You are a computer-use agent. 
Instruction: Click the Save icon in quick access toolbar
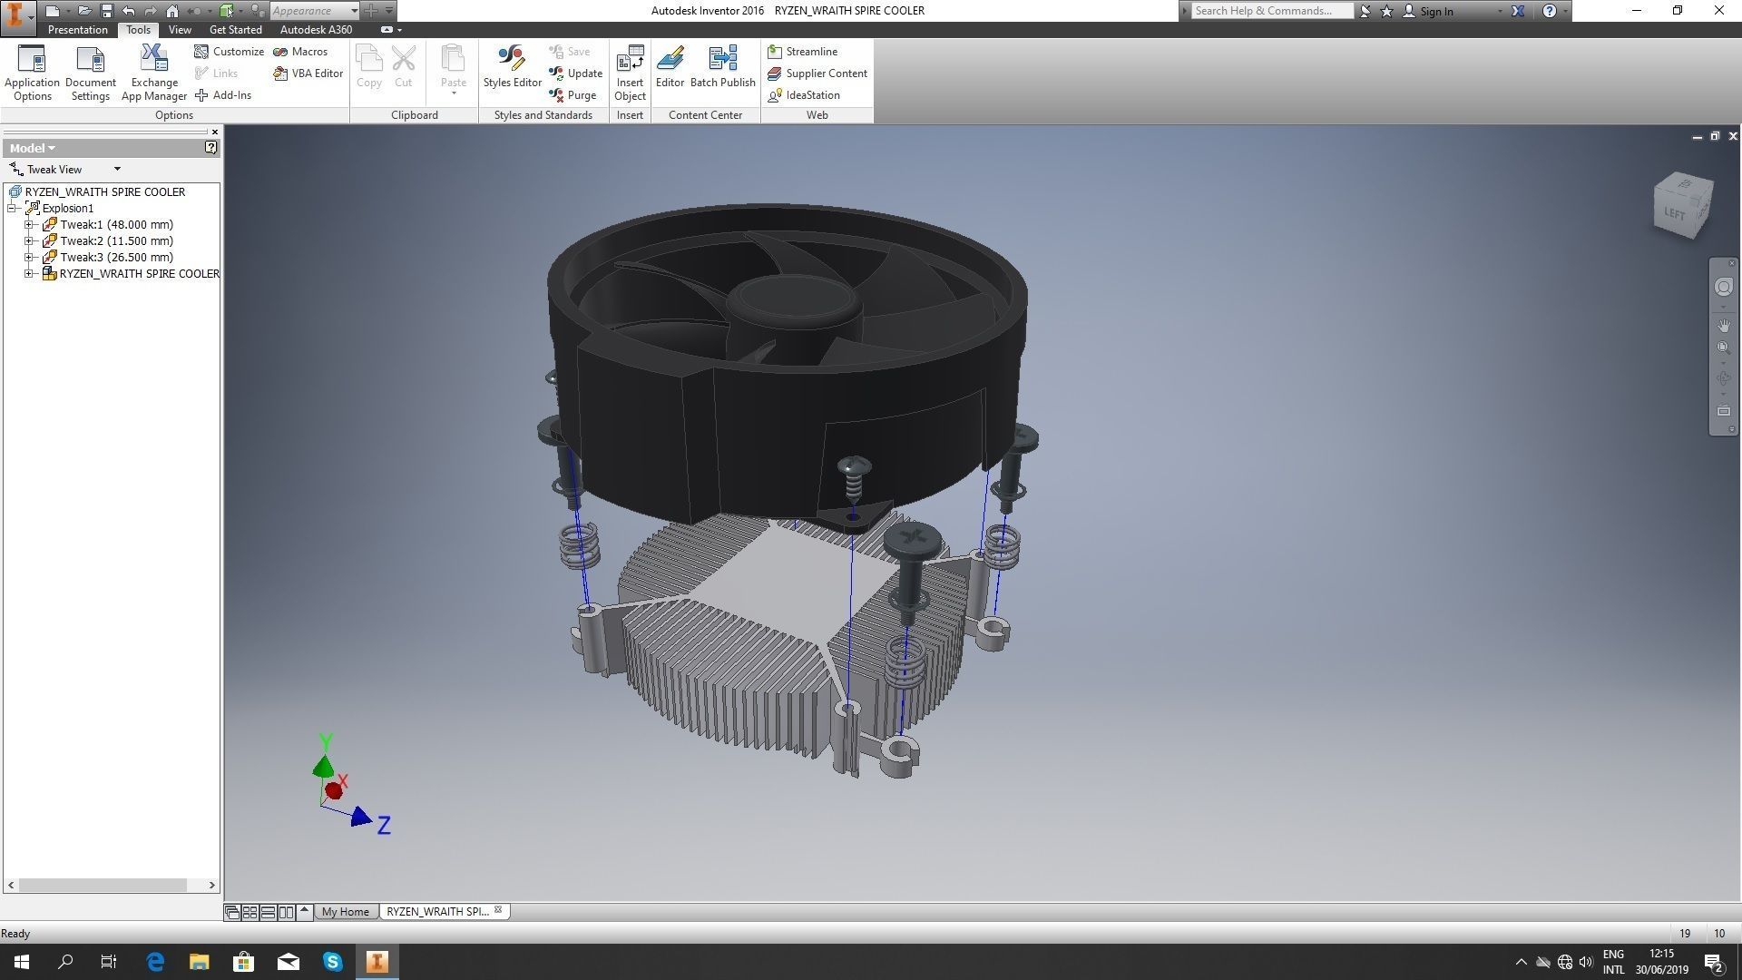[x=106, y=11]
